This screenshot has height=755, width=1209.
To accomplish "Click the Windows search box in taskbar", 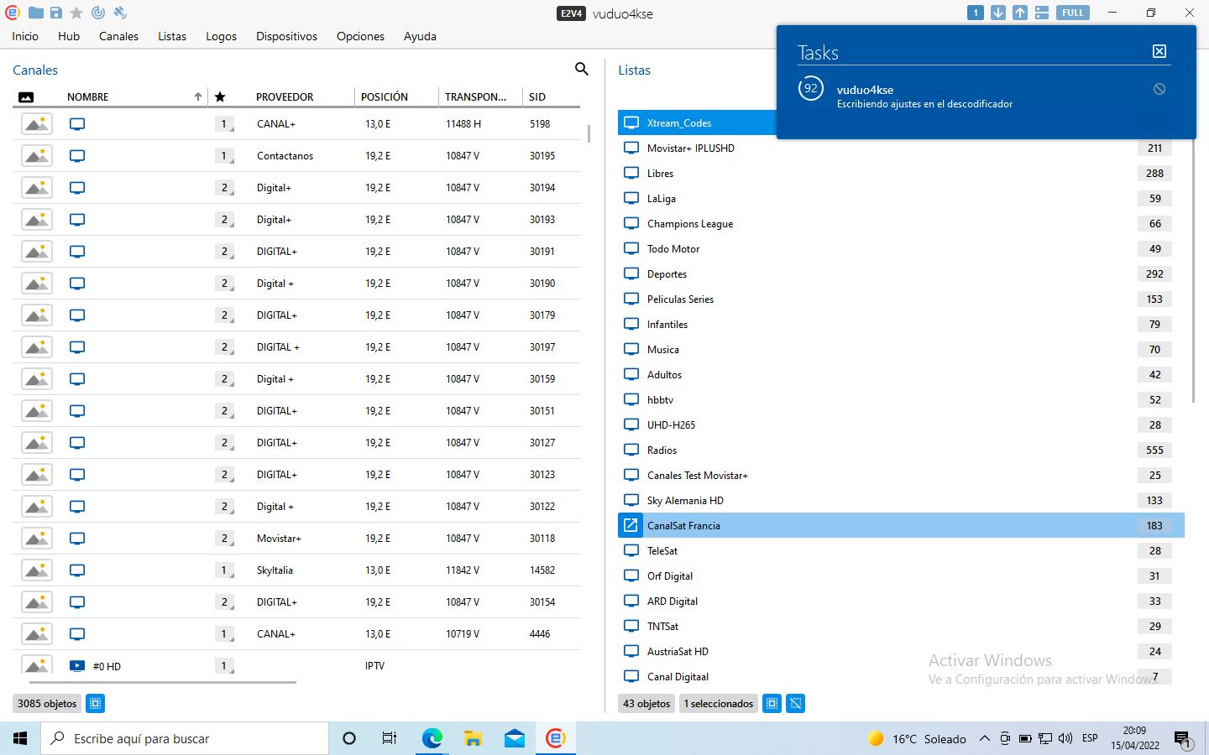I will [185, 738].
